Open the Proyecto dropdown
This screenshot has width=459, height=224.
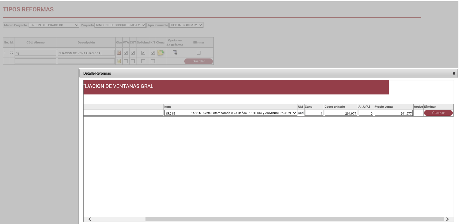(x=121, y=25)
